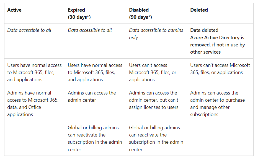Image resolution: width=258 pixels, height=160 pixels.
Task: Click the Disabled (90 days*) header
Action: tap(140, 14)
